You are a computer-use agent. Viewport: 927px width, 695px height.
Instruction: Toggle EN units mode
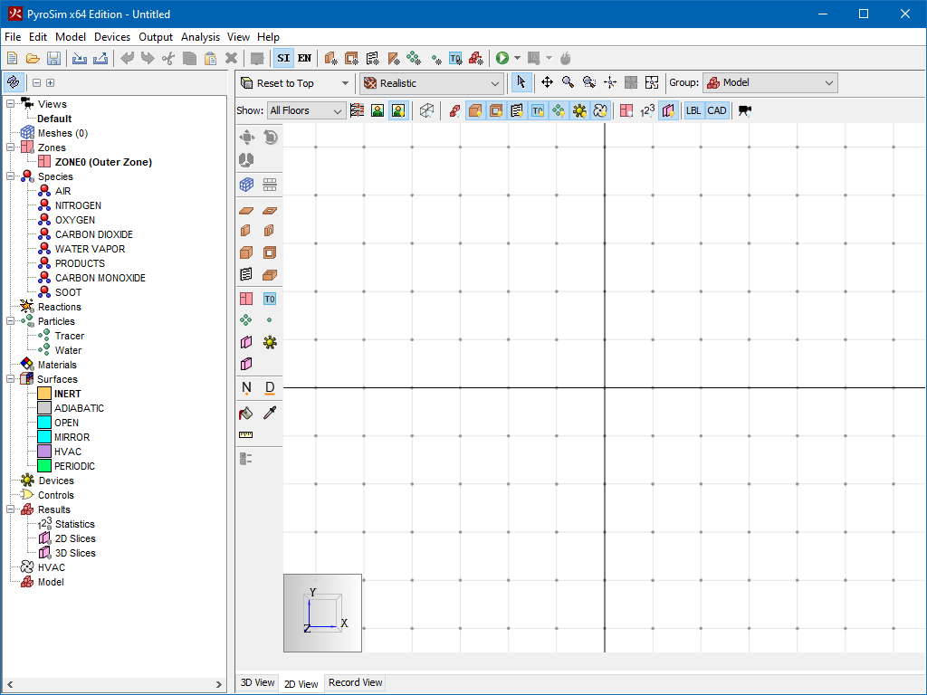tap(304, 58)
